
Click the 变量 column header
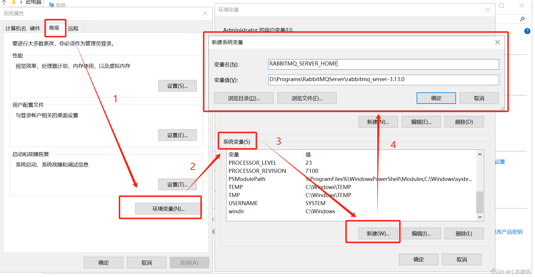pyautogui.click(x=265, y=154)
